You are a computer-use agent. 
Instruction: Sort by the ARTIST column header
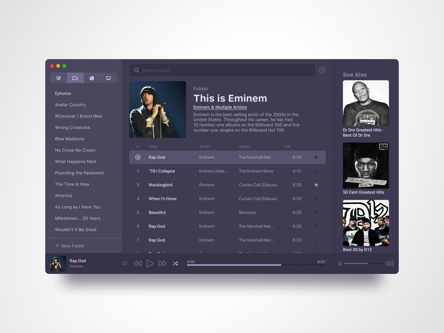[x=205, y=147]
